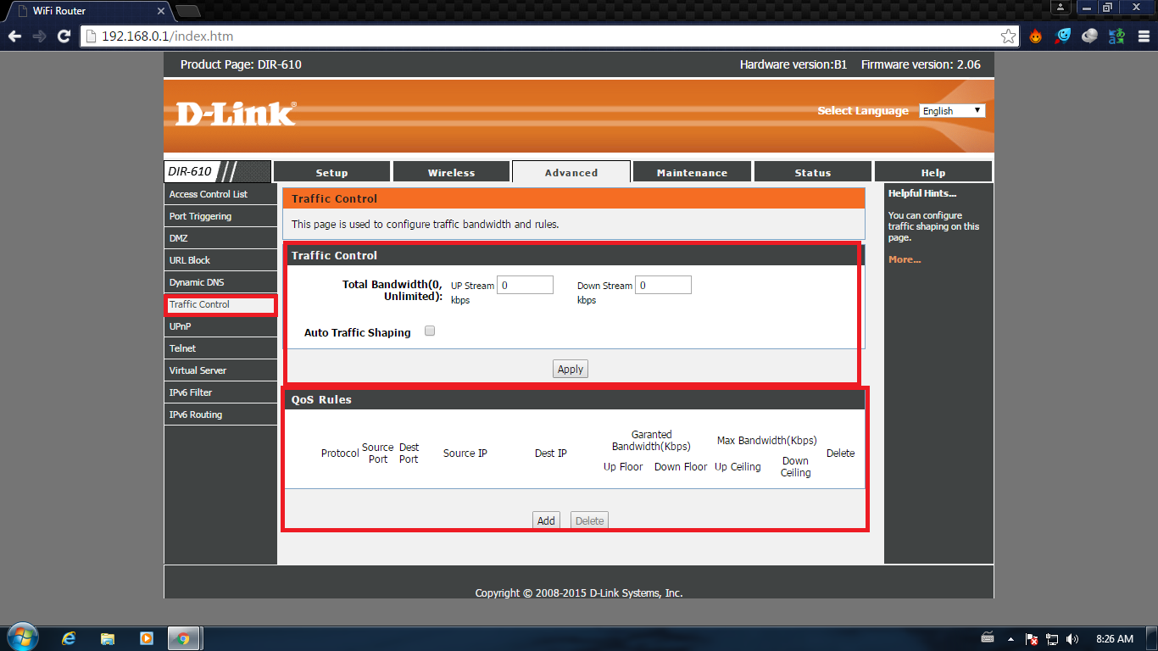
Task: Bookmark this page with the star icon
Action: [x=1008, y=36]
